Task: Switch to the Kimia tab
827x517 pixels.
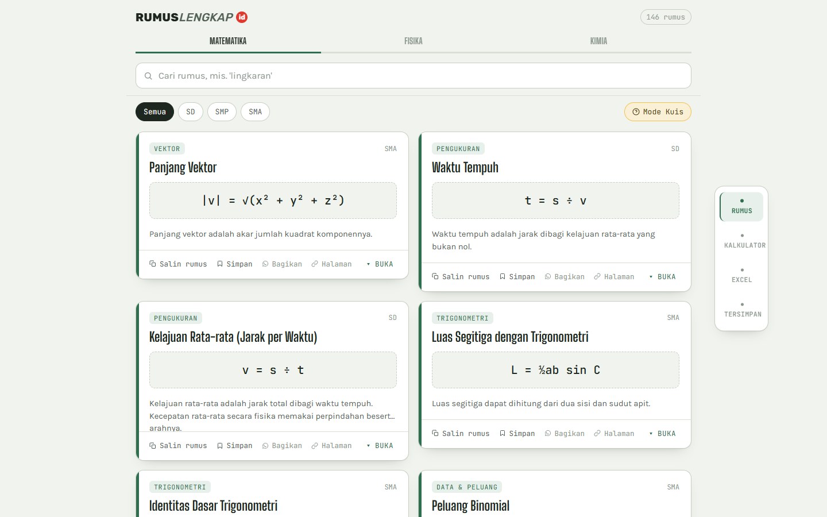Action: coord(598,41)
